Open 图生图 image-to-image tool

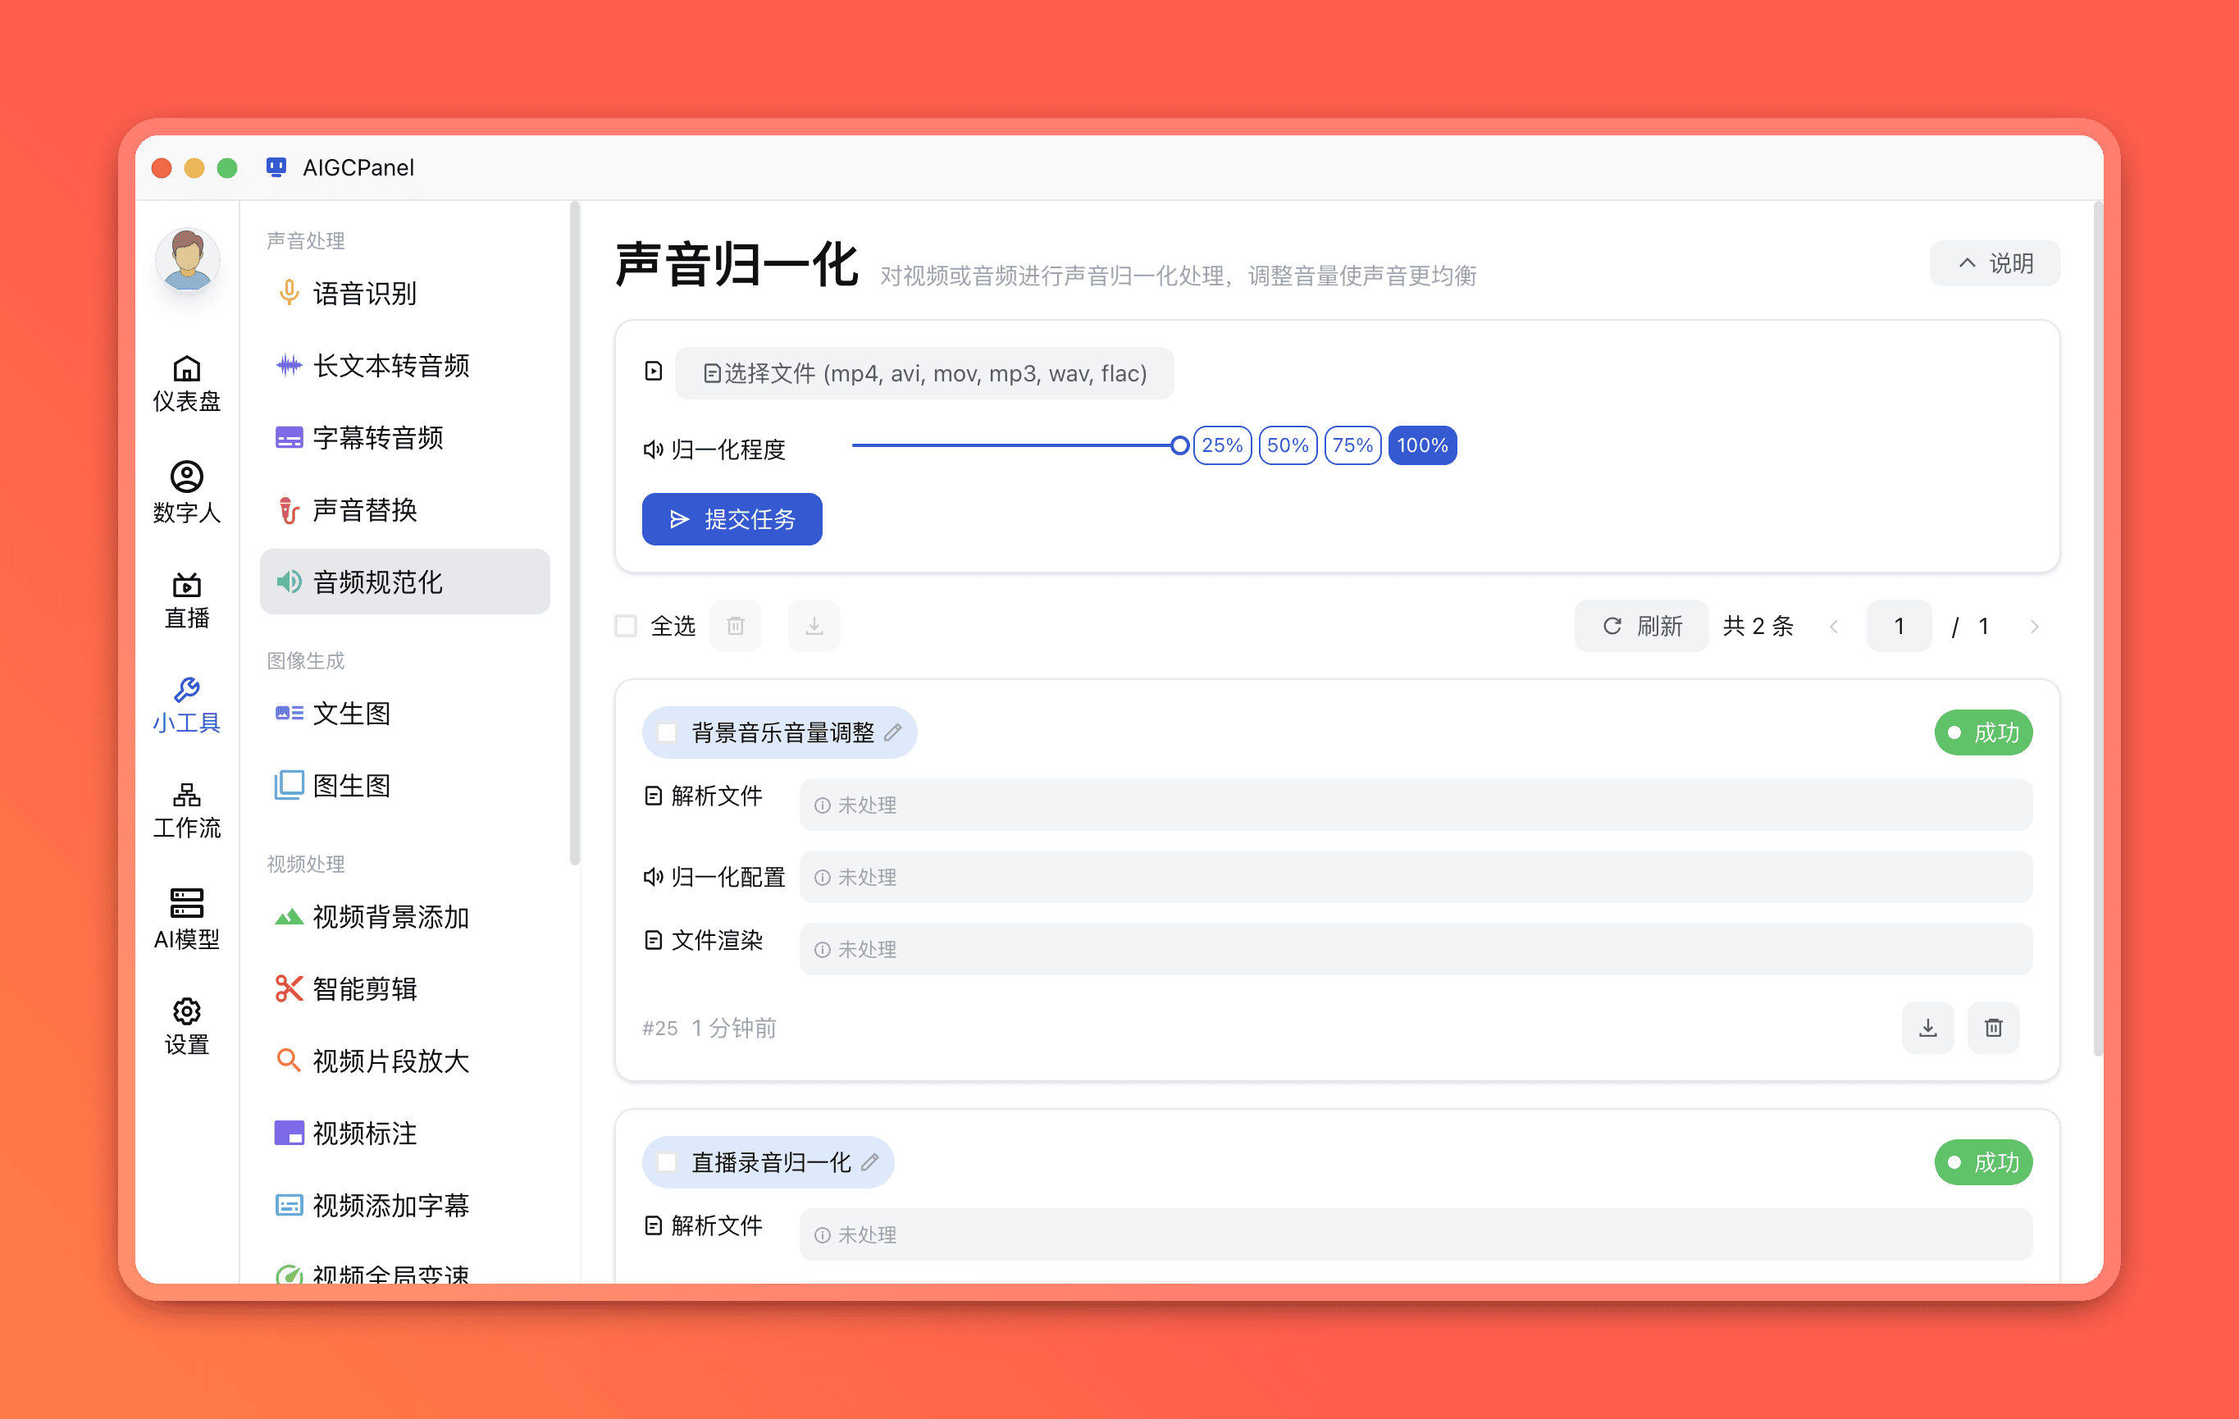pos(404,786)
